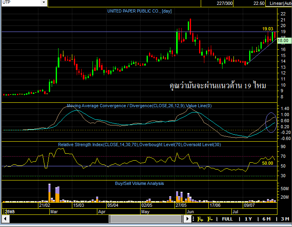Click the 21/02 date label
Viewport: 292px width, 227px height.
pos(45,206)
